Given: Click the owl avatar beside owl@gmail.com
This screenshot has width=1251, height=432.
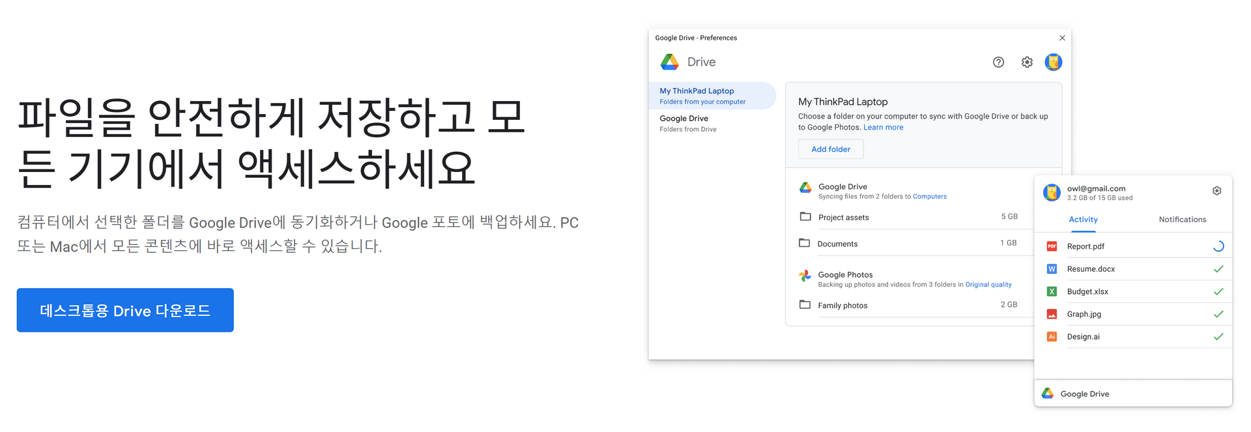Looking at the screenshot, I should click(x=1052, y=192).
